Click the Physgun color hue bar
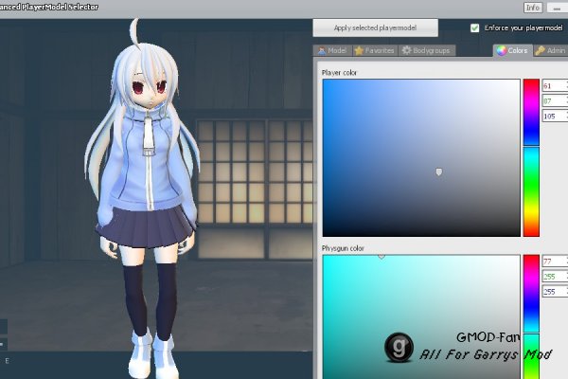The image size is (568, 379). 531,317
